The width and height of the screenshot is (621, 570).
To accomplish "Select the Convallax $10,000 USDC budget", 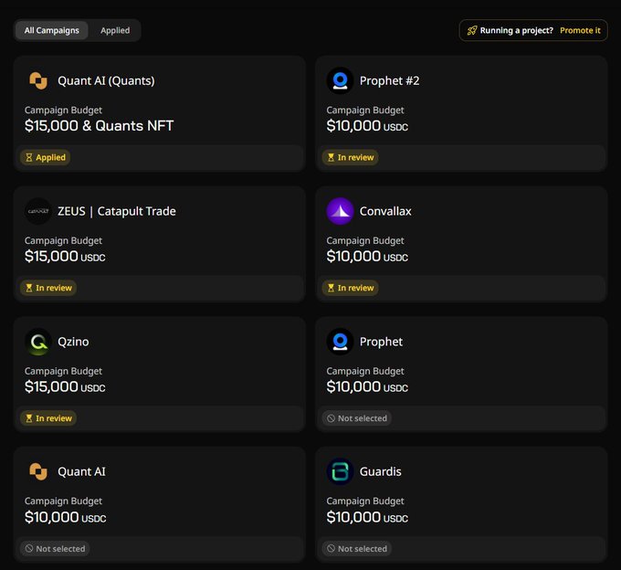I will click(x=367, y=256).
